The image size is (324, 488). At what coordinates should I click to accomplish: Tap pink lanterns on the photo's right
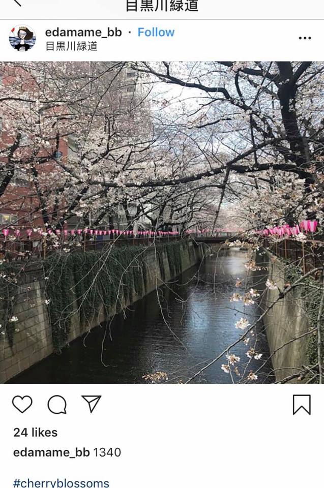[x=291, y=229]
